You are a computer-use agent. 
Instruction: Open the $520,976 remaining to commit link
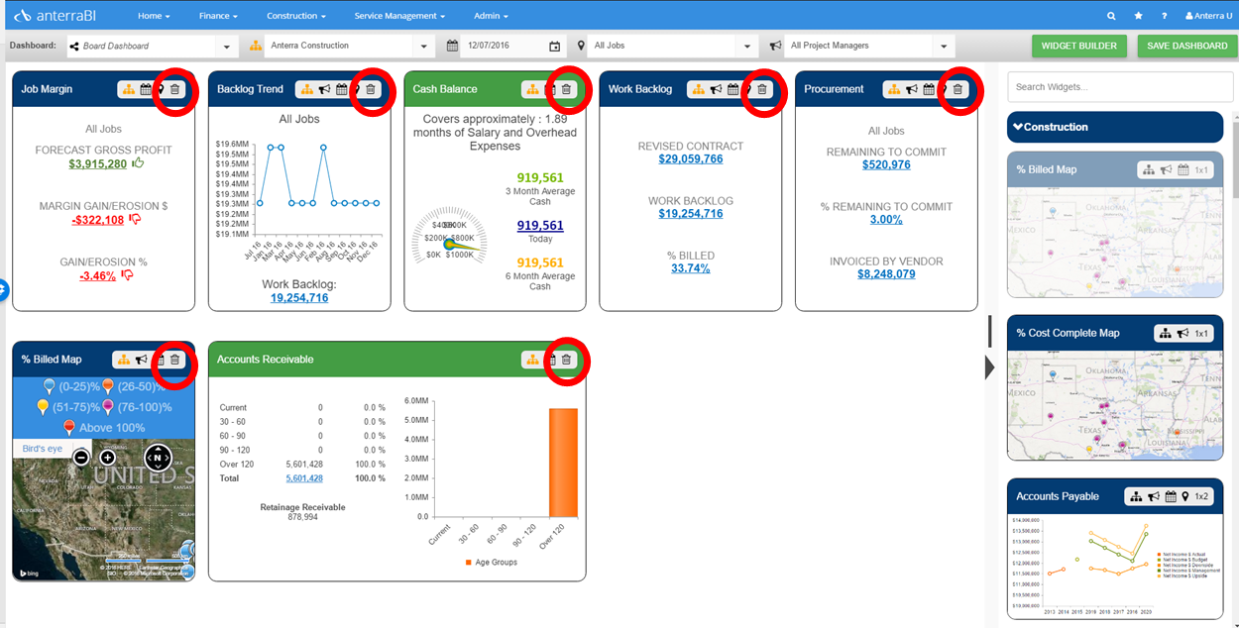pos(886,164)
